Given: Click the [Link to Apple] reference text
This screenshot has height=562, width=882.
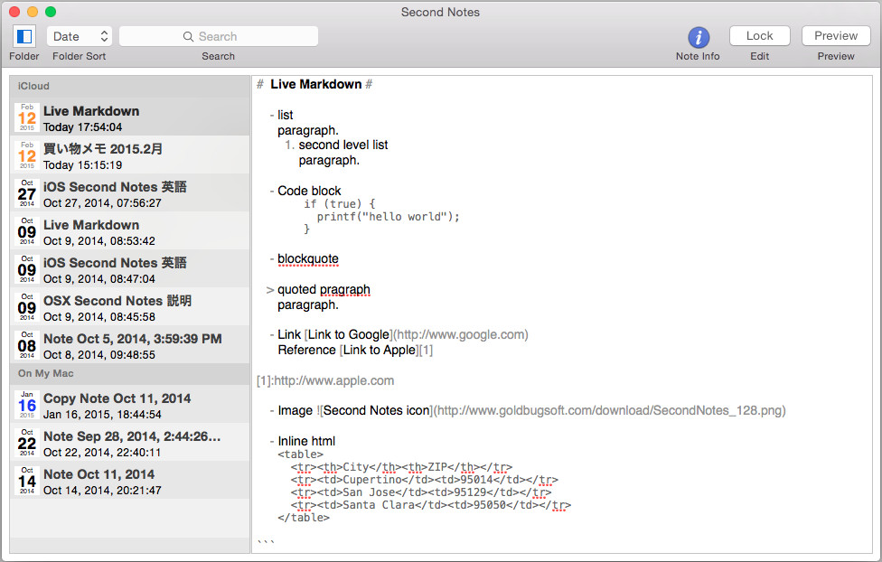Looking at the screenshot, I should 380,350.
